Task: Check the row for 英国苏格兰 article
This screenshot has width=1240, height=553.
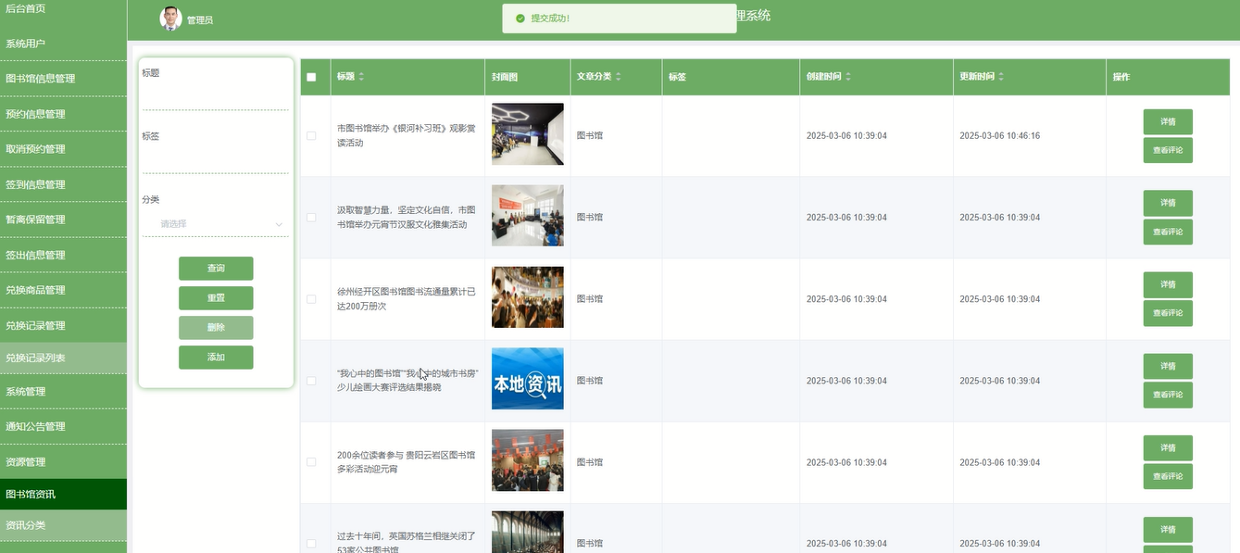Action: coord(311,544)
